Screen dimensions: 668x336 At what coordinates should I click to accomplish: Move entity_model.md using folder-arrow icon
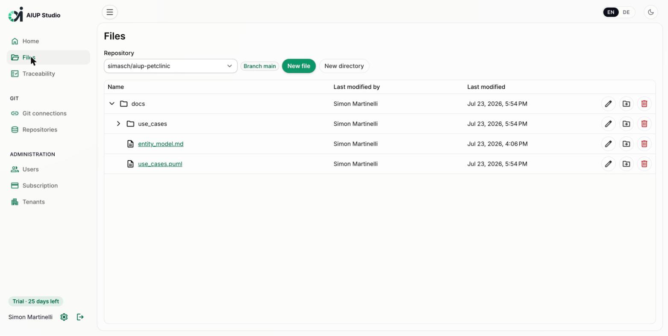click(626, 144)
